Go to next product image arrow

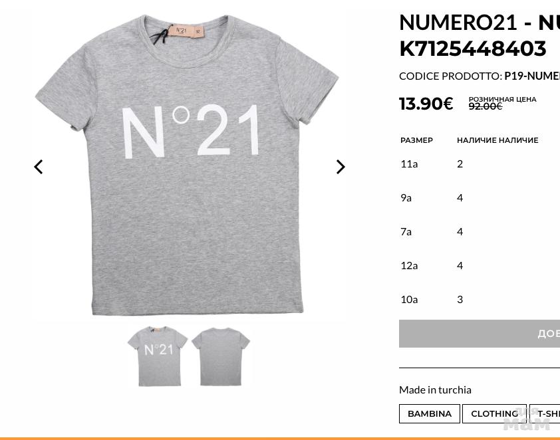[x=341, y=167]
